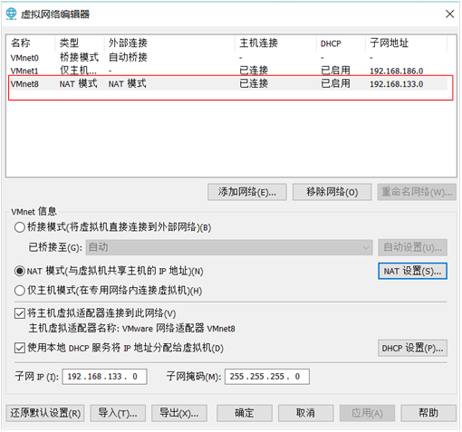Select the NAT 模式 radio button
Image resolution: width=462 pixels, height=432 pixels.
pyautogui.click(x=20, y=271)
